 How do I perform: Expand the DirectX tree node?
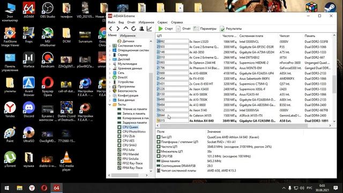[x=110, y=77]
